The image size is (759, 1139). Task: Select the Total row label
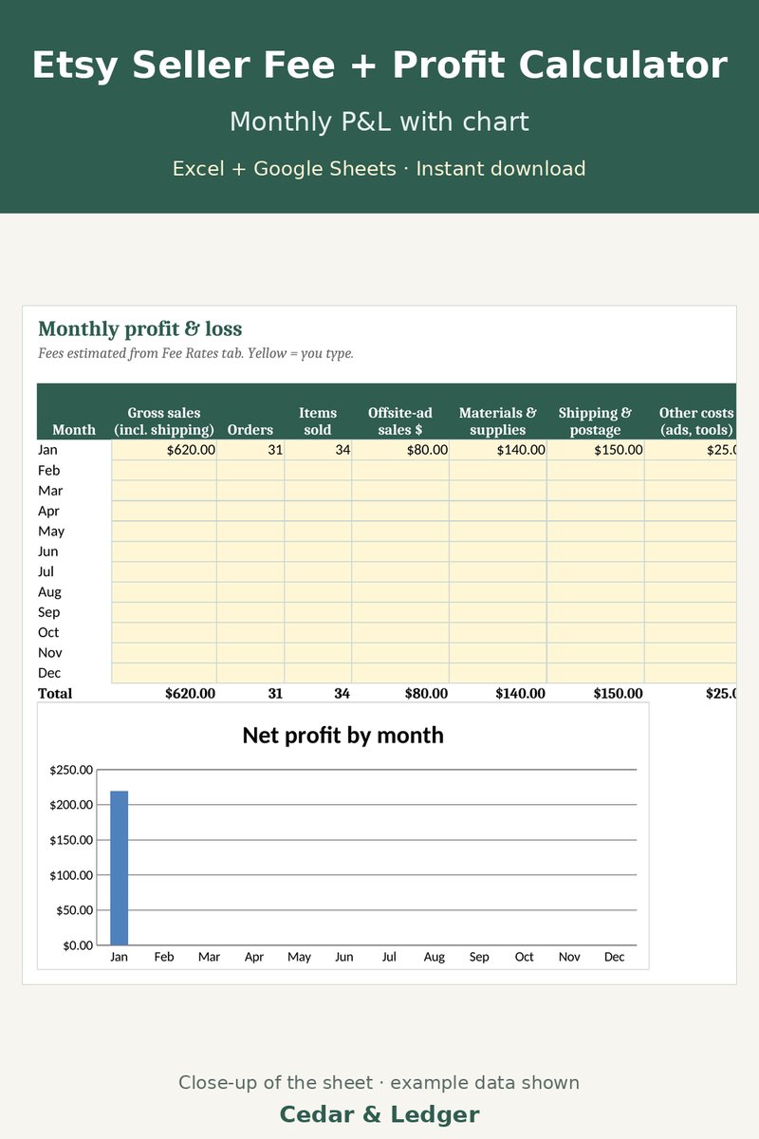coord(55,694)
